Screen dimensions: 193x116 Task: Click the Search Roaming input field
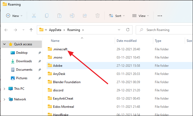[164, 30]
